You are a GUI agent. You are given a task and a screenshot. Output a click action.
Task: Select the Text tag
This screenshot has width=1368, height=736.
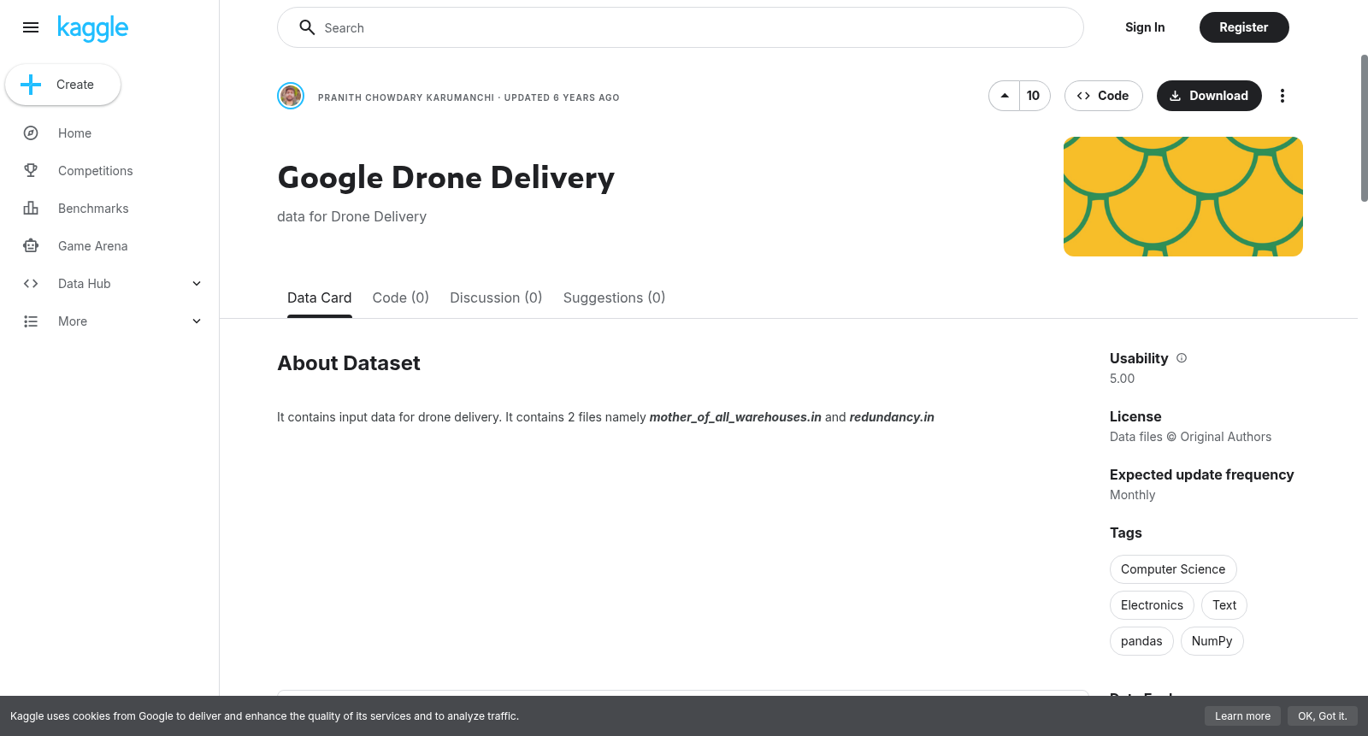1224,605
